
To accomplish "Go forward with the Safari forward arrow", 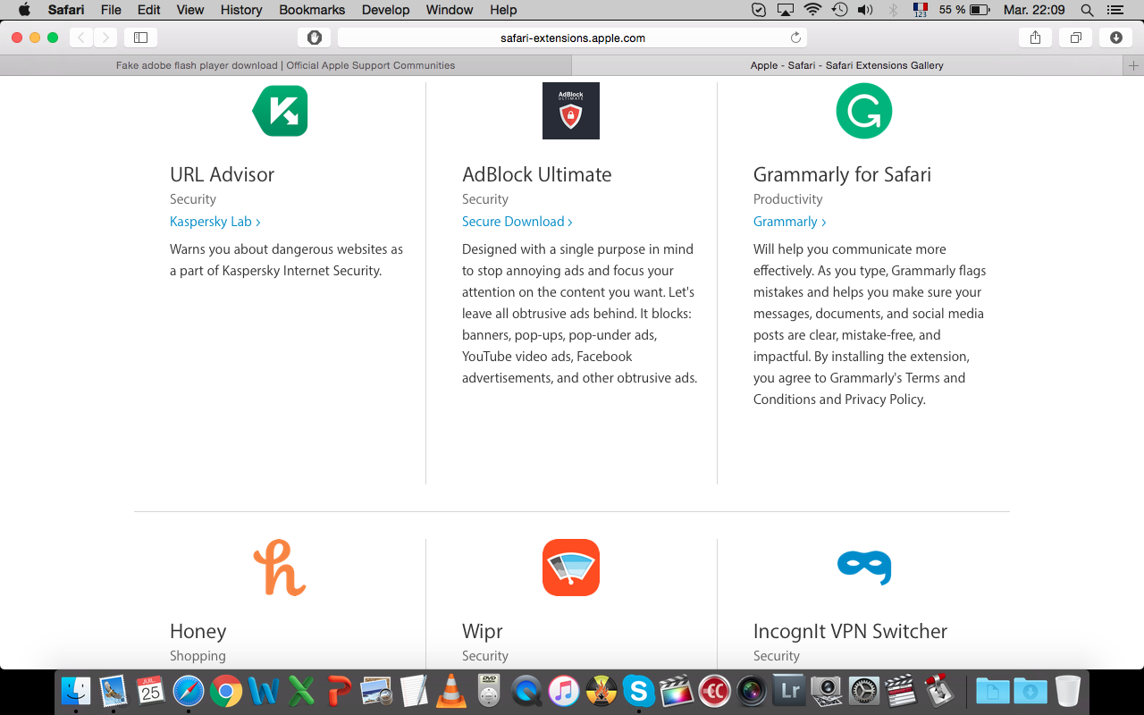I will pos(105,38).
